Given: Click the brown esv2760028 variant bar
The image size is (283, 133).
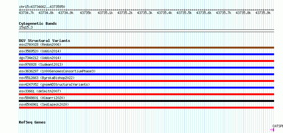Looking at the screenshot, I should 146,48.
